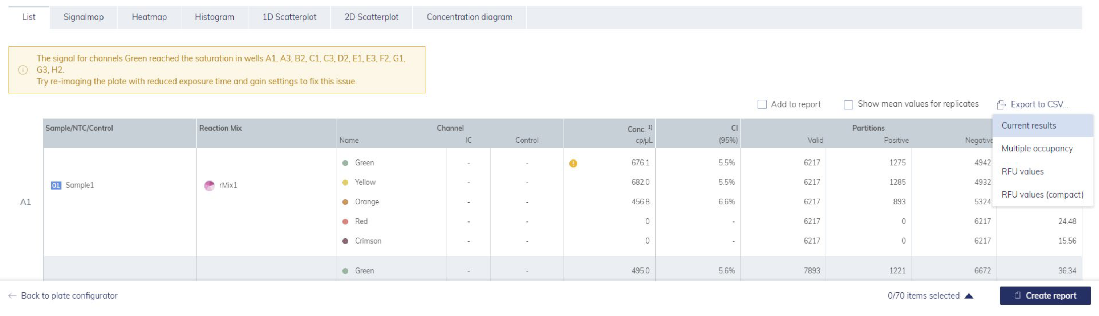This screenshot has width=1099, height=316.
Task: Click the Green channel dot in A1
Action: [345, 163]
